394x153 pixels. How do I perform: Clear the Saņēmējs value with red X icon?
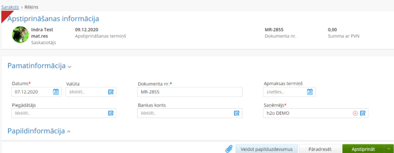pos(355,113)
